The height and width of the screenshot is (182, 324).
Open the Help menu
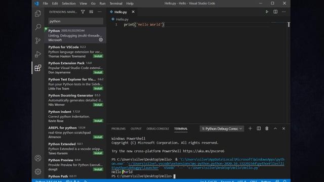pos(130,4)
